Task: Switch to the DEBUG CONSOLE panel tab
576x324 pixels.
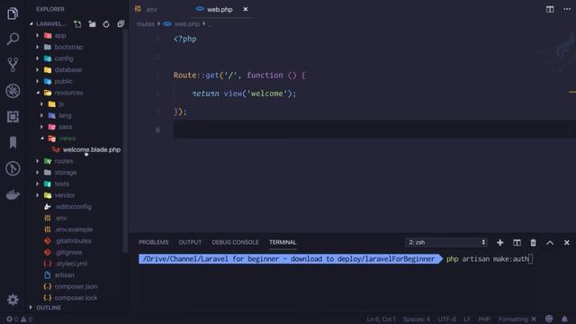Action: [x=235, y=242]
